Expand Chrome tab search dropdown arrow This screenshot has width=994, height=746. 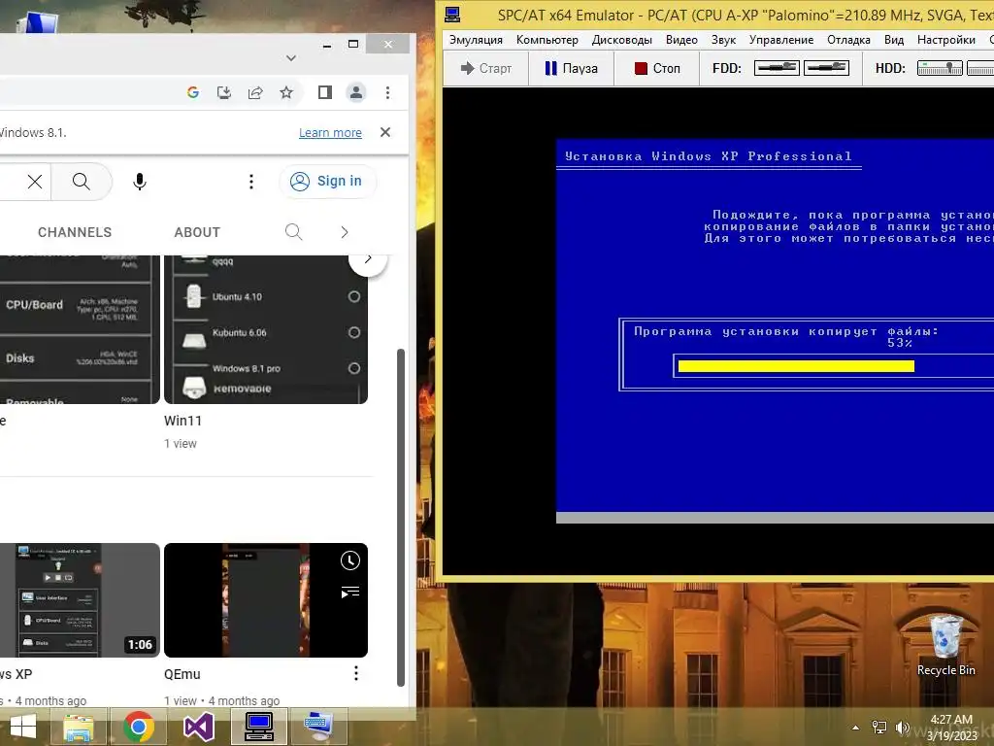coord(291,57)
